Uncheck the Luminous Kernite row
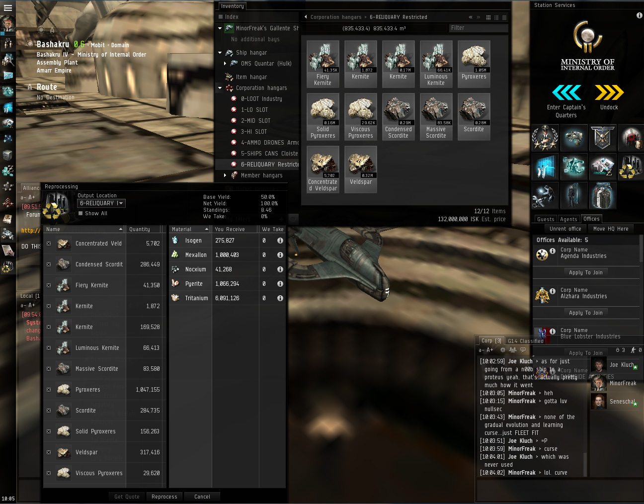644x504 pixels. click(49, 348)
